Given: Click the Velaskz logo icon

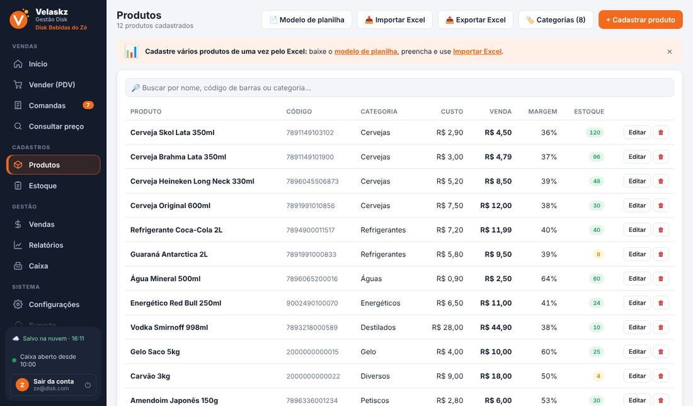Looking at the screenshot, I should 19,19.
